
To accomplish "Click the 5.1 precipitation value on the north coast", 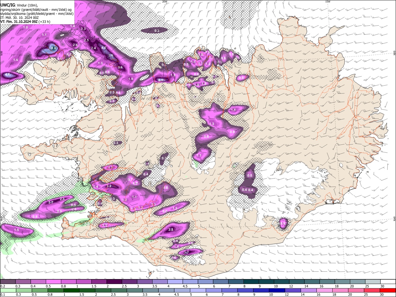I will [161, 80].
